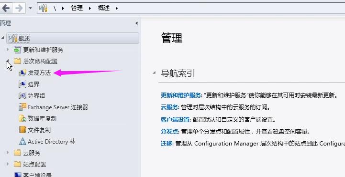Screen dimensions: 345x177
Task: Click the 更新和维护服务 icon
Action: click(17, 50)
